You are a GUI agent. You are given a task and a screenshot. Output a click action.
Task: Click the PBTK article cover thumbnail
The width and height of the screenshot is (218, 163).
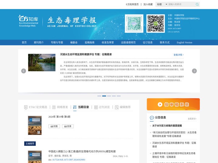(35, 157)
